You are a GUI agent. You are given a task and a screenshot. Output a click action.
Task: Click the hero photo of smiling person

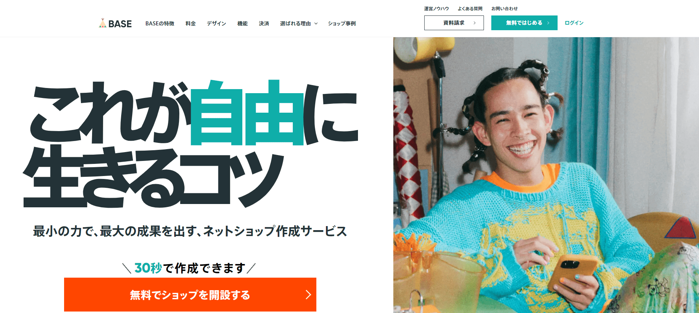(546, 175)
